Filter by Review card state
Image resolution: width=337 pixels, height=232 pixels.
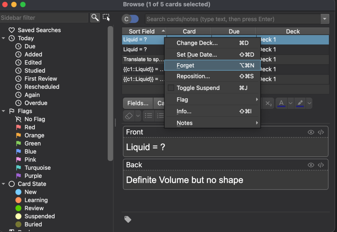coord(34,208)
